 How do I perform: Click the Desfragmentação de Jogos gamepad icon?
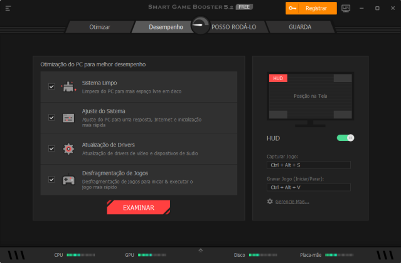click(68, 180)
